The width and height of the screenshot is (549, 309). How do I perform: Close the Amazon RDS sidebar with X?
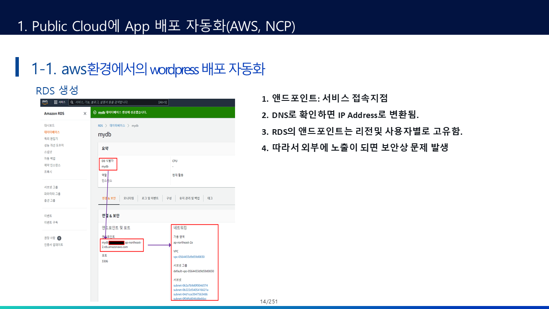pos(85,113)
